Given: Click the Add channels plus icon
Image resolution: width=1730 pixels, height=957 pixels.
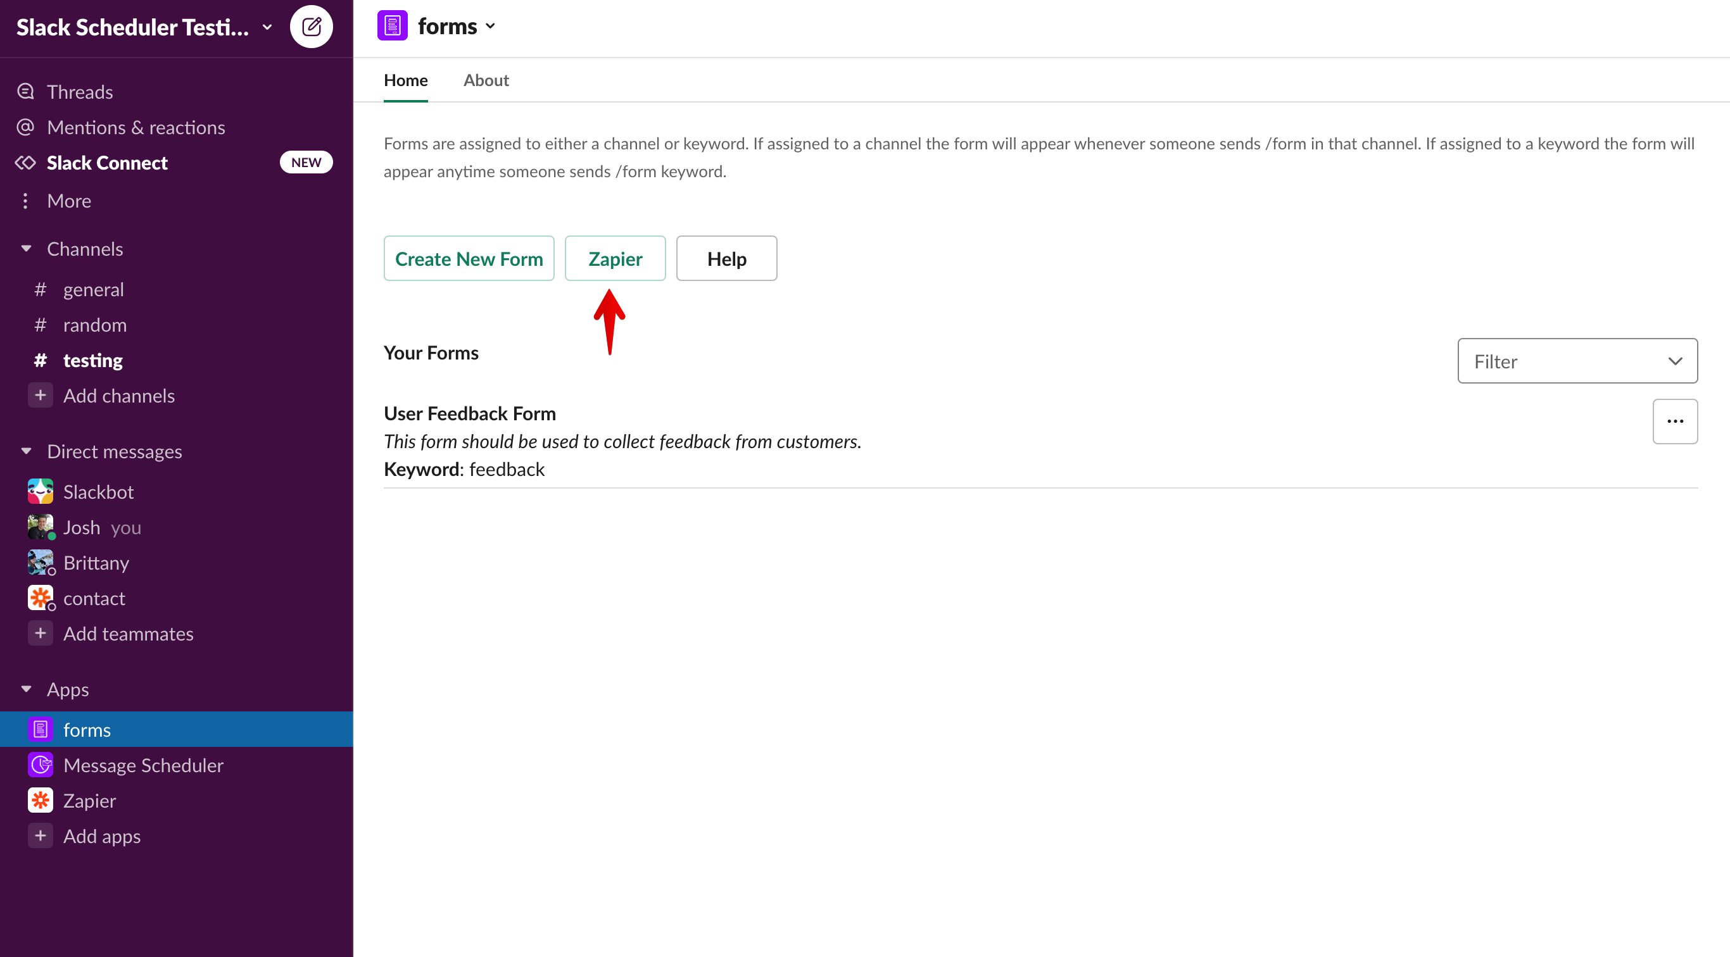Looking at the screenshot, I should (41, 396).
